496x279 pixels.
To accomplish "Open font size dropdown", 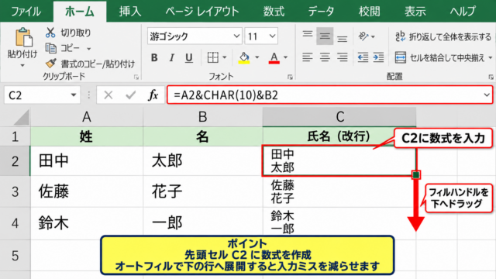I will (272, 36).
